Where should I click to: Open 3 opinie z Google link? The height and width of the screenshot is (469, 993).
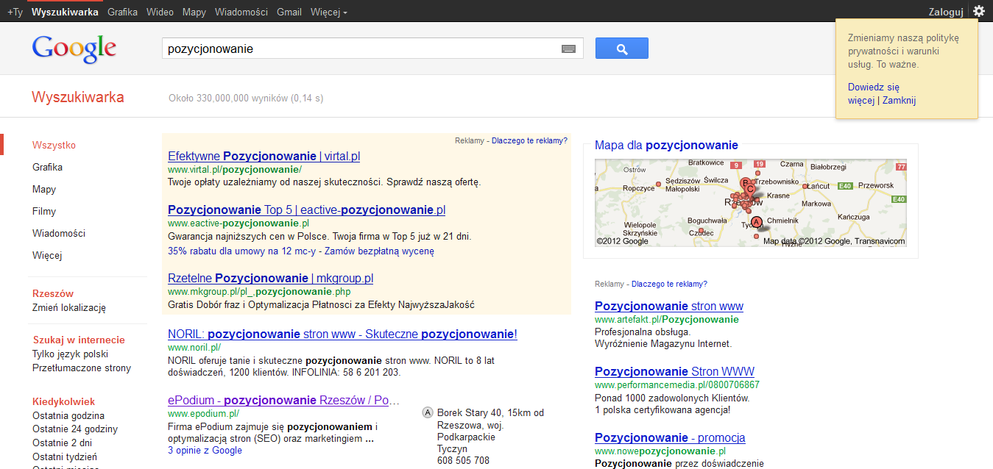(x=205, y=450)
